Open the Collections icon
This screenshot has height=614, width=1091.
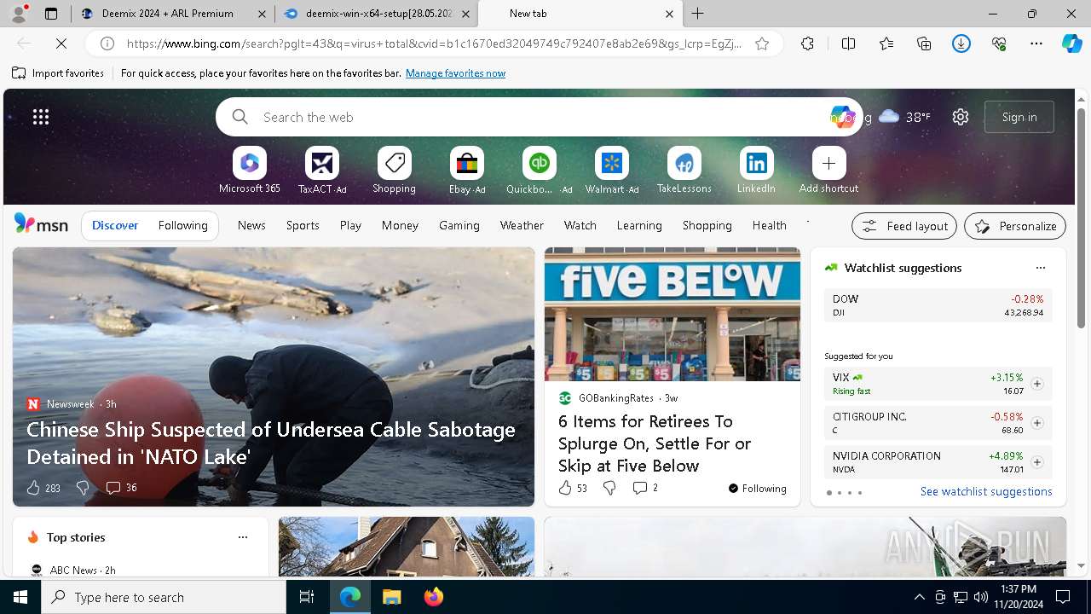coord(924,43)
